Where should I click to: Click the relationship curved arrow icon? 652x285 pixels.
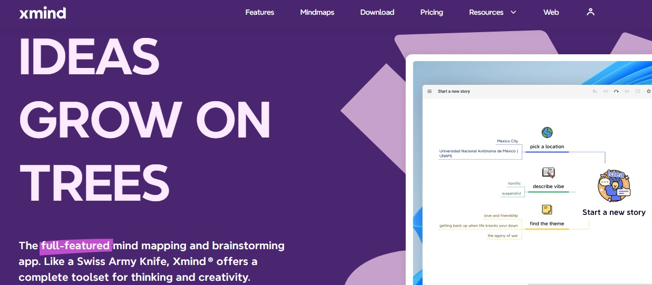click(616, 91)
